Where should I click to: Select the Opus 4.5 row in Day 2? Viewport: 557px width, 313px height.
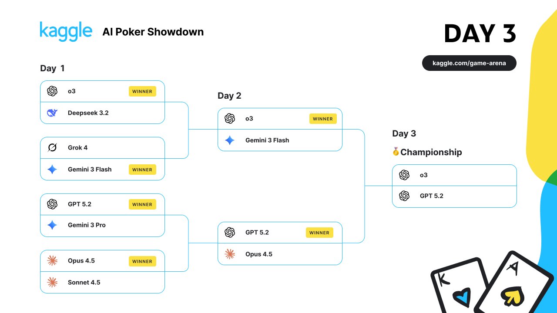click(x=280, y=254)
